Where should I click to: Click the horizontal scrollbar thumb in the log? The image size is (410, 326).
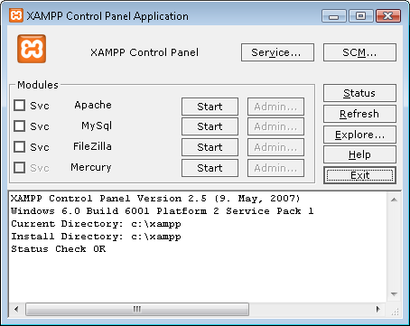point(137,309)
